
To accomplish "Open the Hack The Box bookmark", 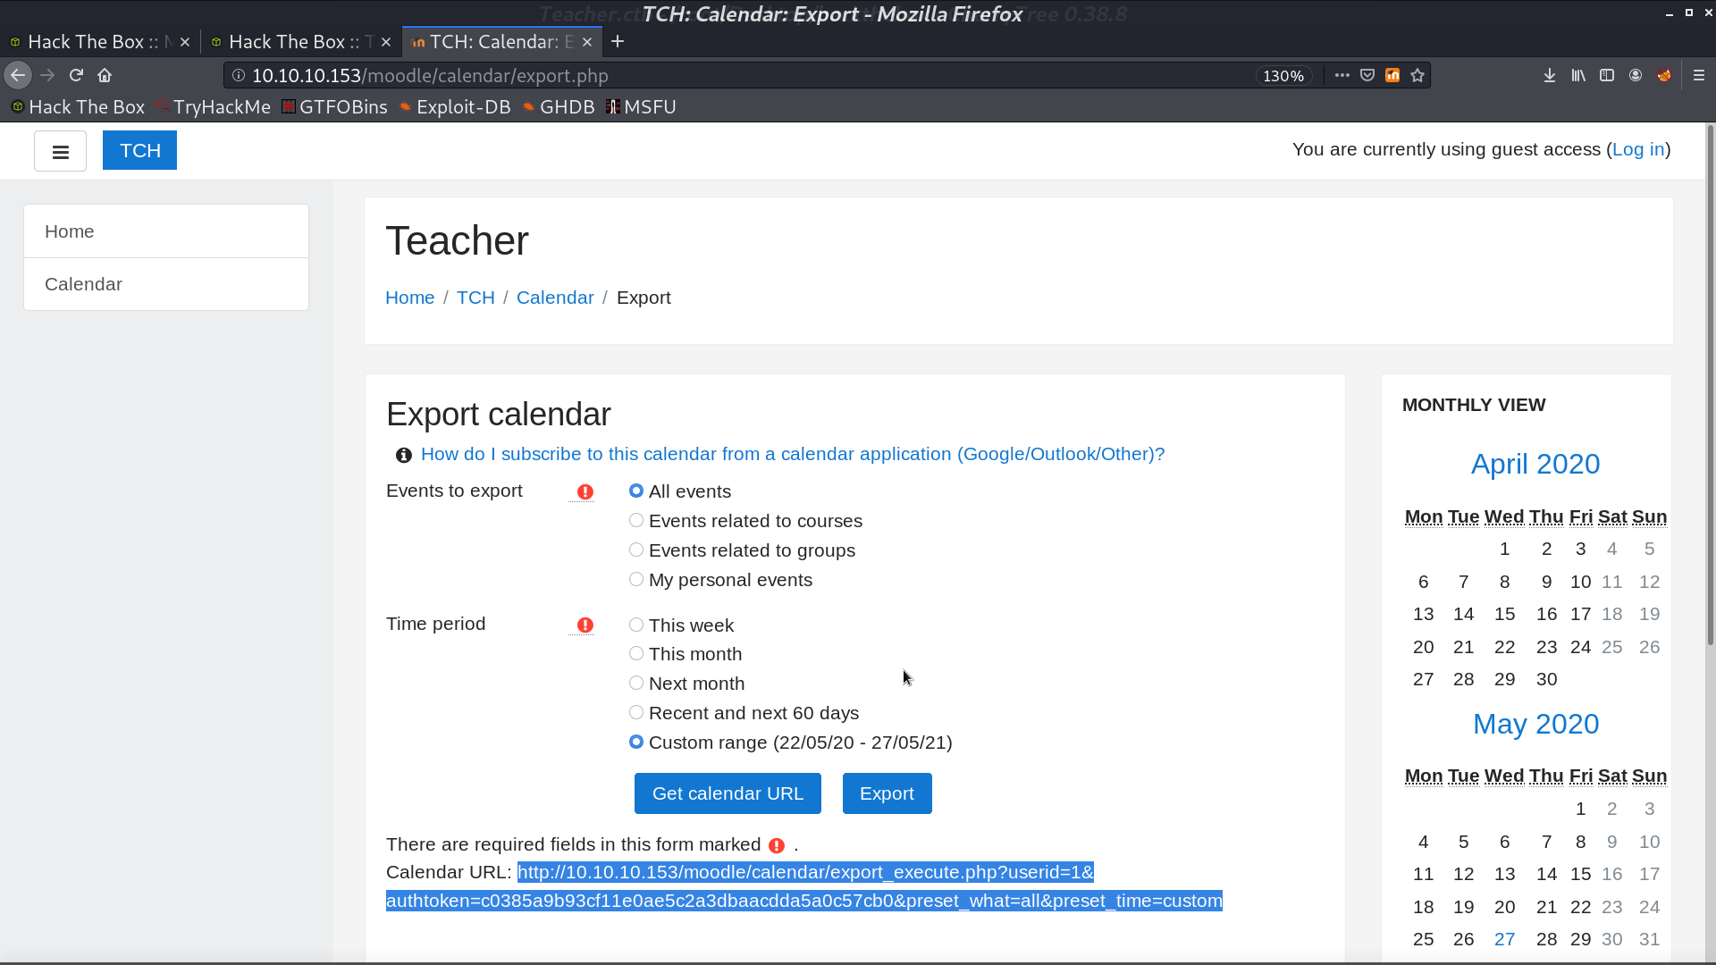I will tap(78, 107).
